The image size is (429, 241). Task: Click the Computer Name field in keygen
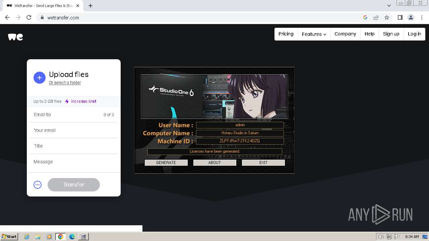(240, 133)
